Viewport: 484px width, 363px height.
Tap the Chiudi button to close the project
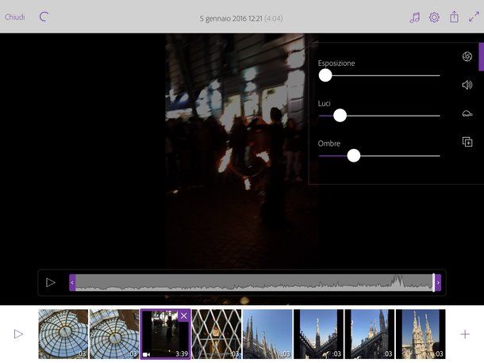15,17
